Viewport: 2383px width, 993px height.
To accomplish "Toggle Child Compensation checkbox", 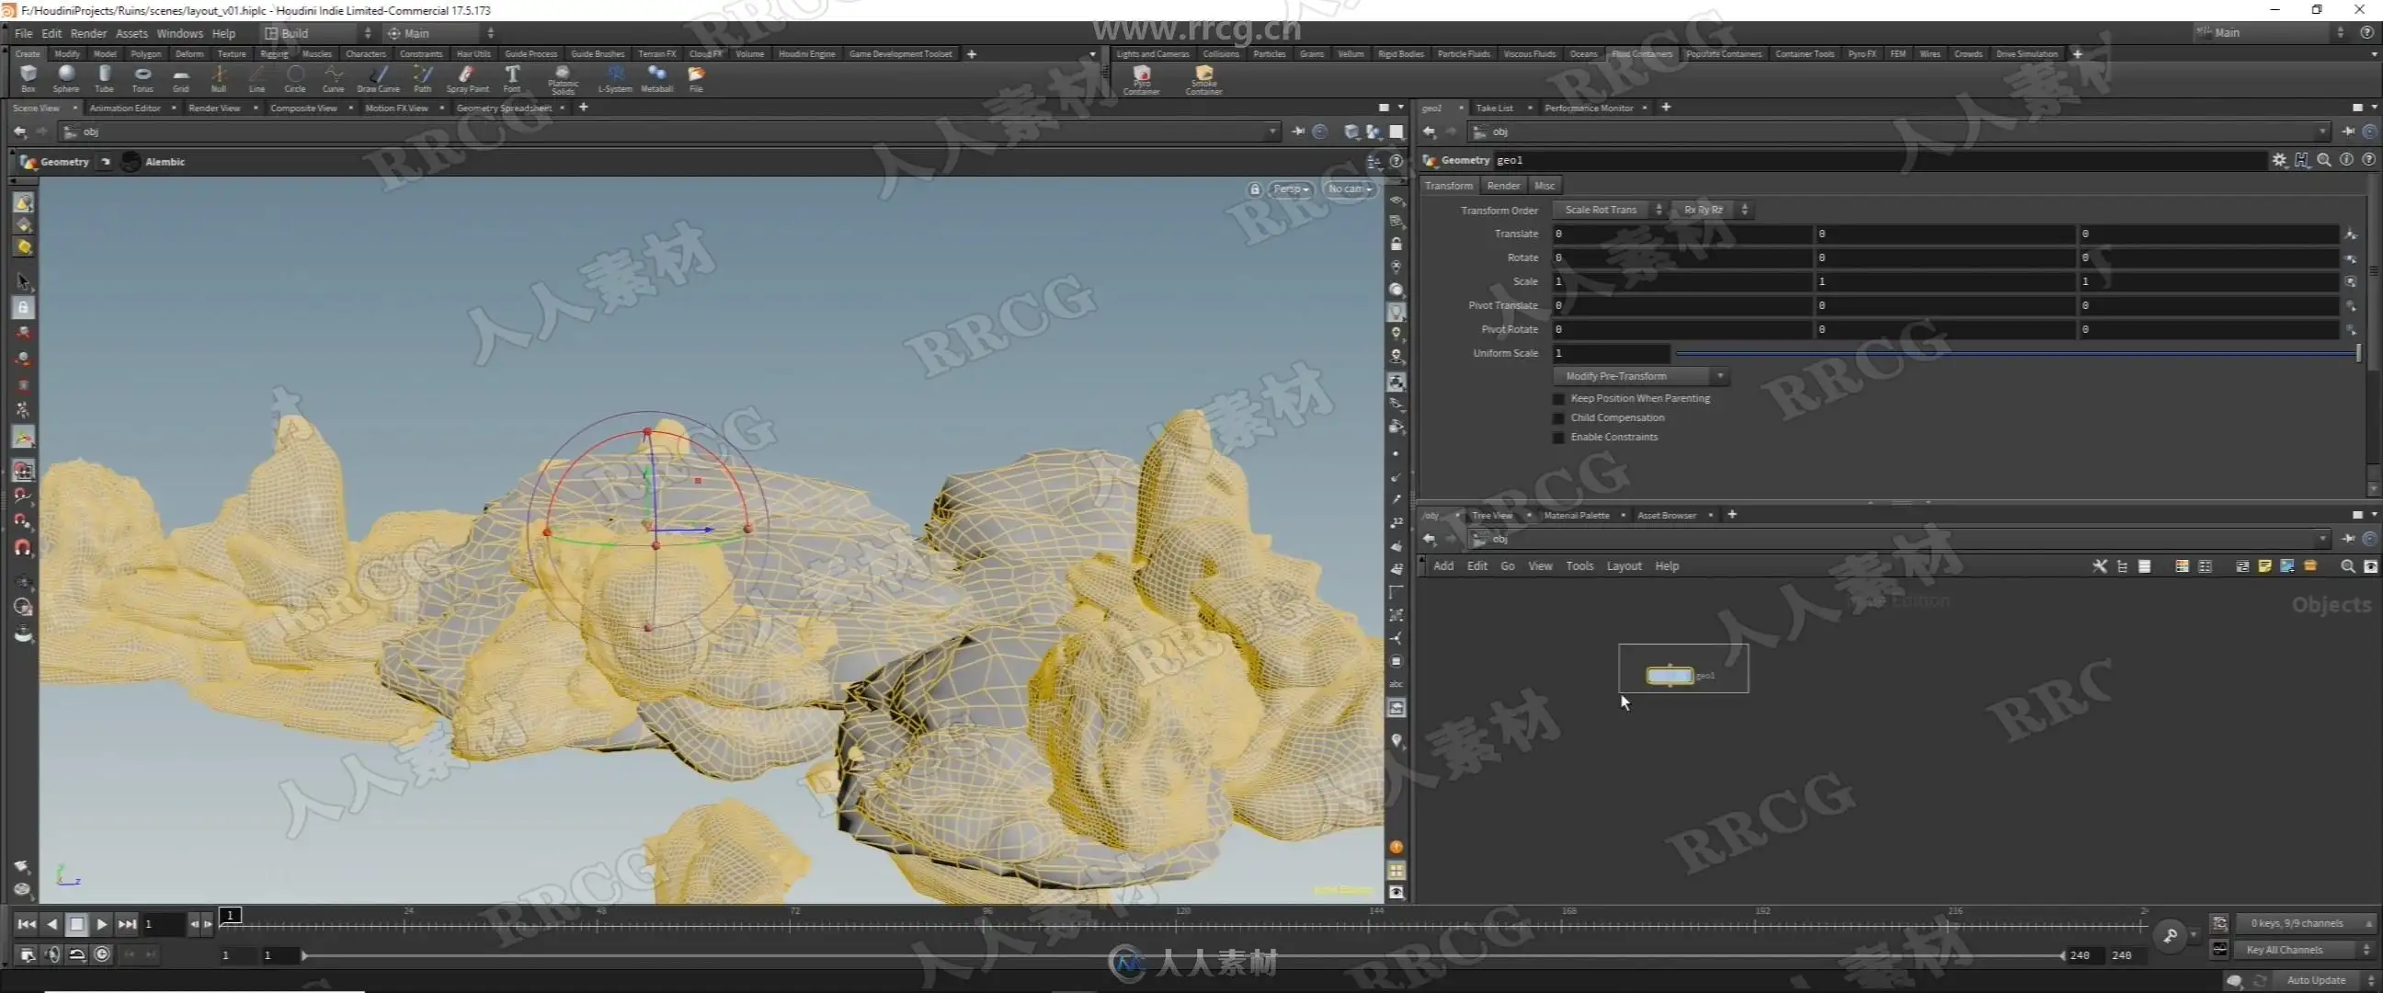I will 1558,418.
